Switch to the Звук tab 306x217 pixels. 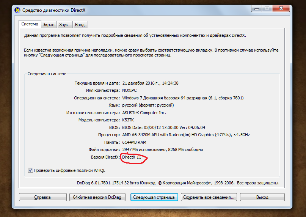point(64,25)
